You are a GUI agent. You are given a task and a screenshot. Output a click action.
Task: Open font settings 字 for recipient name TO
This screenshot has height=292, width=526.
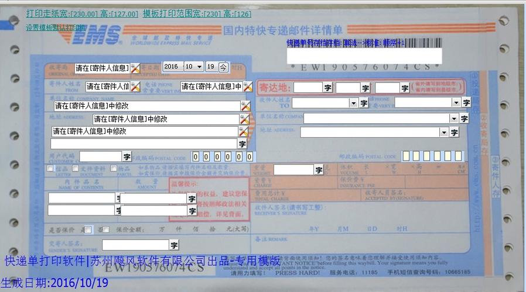click(x=364, y=103)
